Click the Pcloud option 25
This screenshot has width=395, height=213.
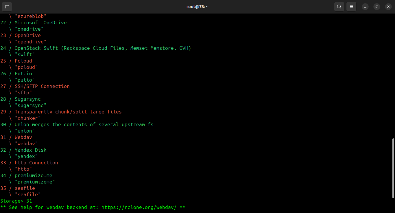(x=16, y=61)
